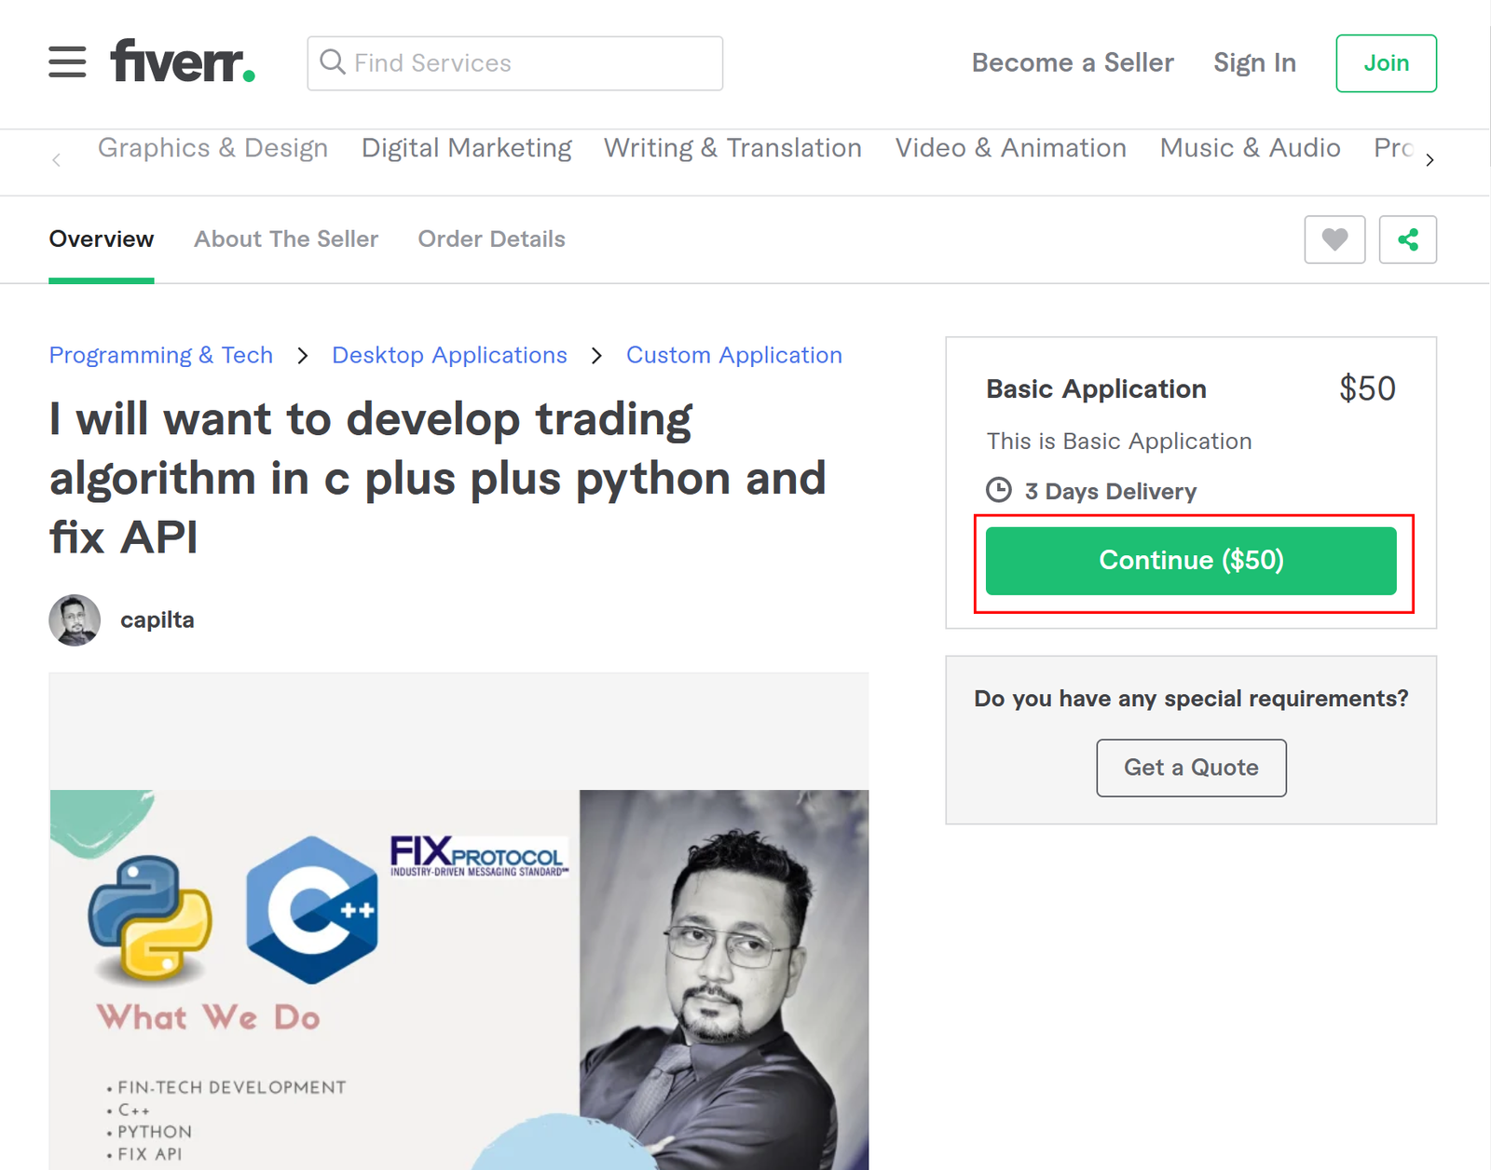Open the hamburger menu icon
Viewport: 1491px width, 1170px height.
coord(67,62)
